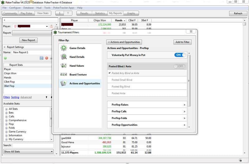
Task: Click the New Report button
Action: 28,40
